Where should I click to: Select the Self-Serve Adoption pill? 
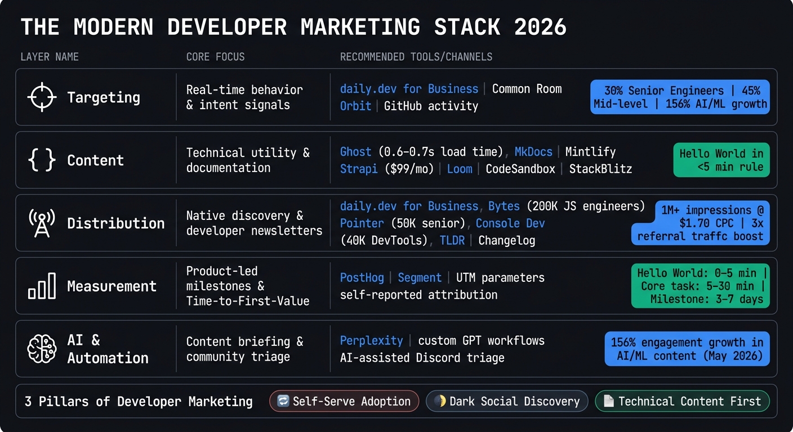pyautogui.click(x=344, y=401)
